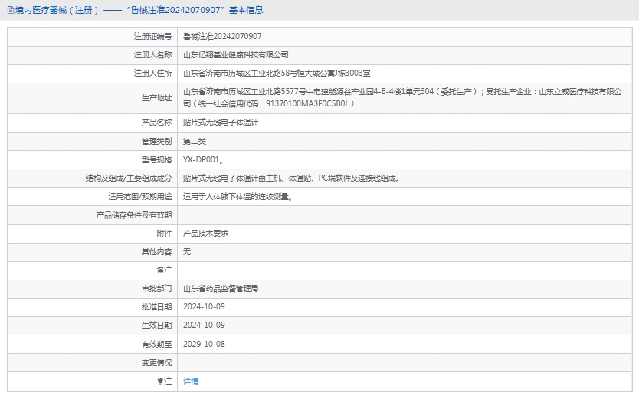Click the round icon next to 注 label
The width and height of the screenshot is (639, 396).
click(x=160, y=381)
